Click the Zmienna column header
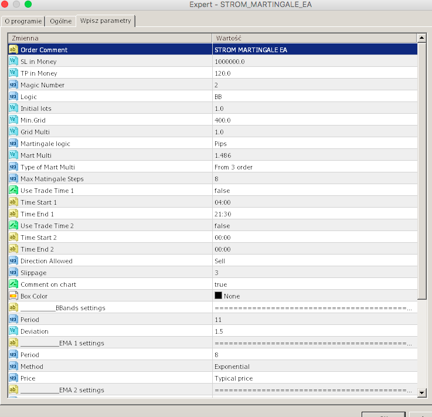Screen dimensions: 432x417 pyautogui.click(x=110, y=38)
